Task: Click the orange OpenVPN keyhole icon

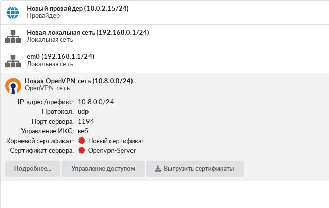Action: click(x=13, y=86)
